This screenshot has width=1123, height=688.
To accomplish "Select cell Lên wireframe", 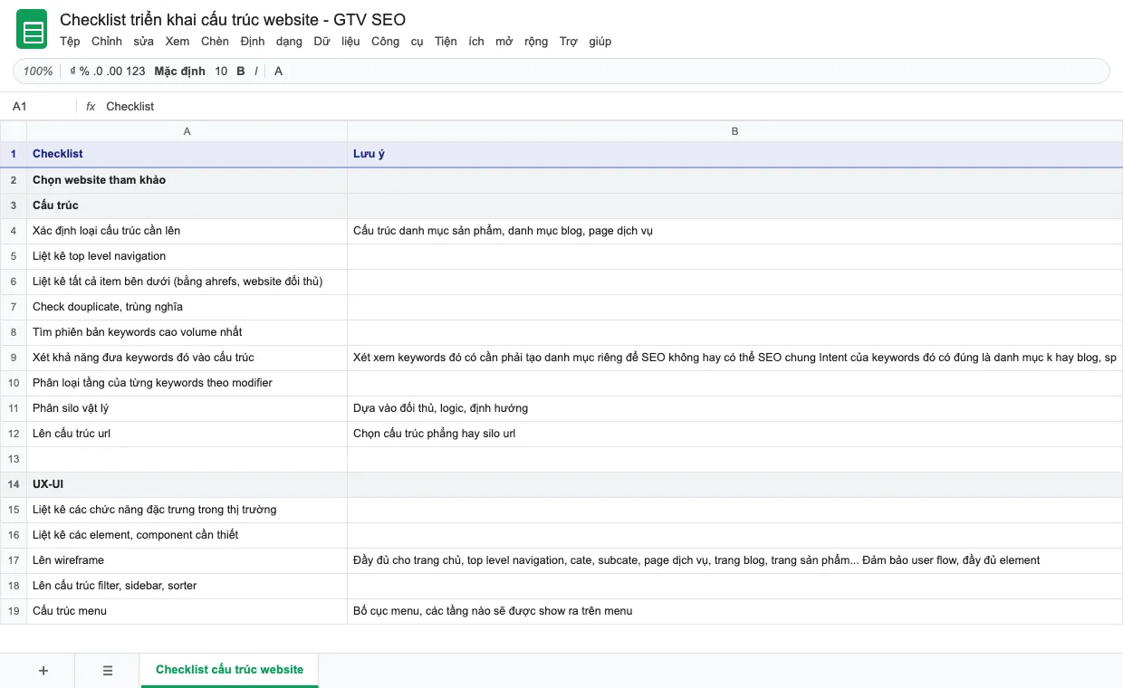I will click(x=187, y=560).
